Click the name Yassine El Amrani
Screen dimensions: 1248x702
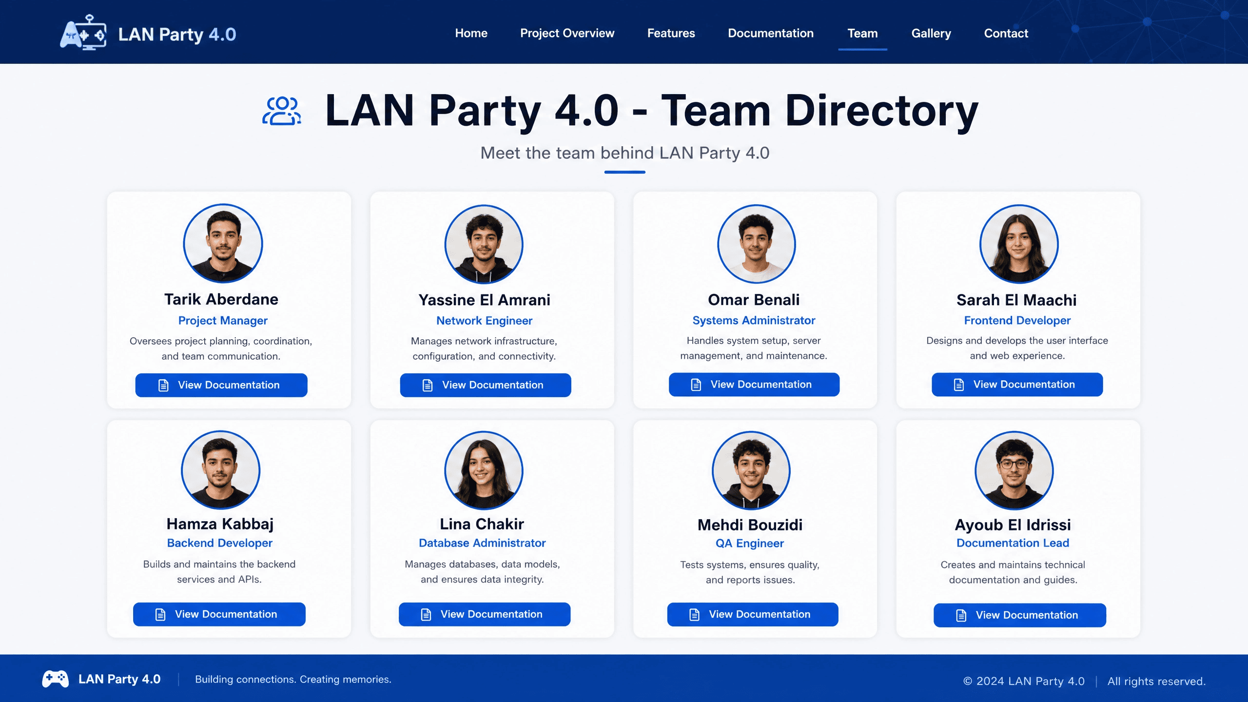(485, 300)
